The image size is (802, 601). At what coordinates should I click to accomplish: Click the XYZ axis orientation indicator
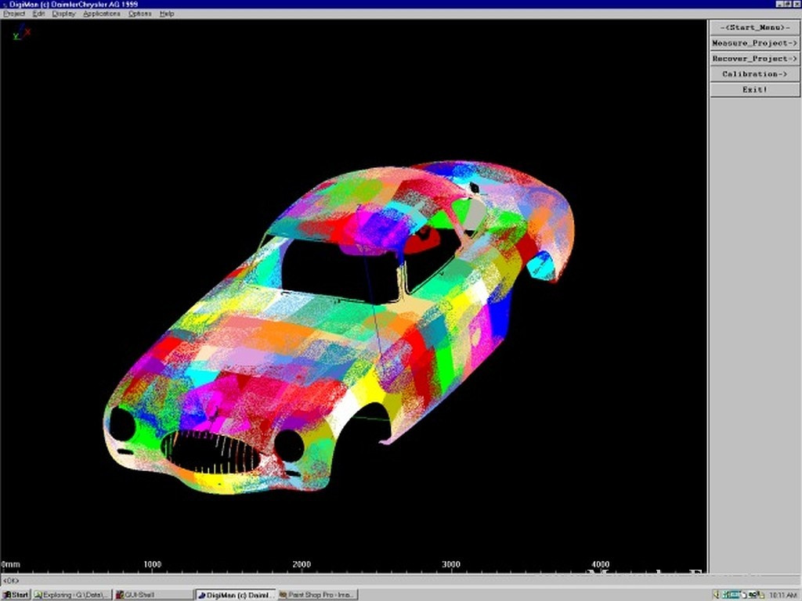point(21,32)
